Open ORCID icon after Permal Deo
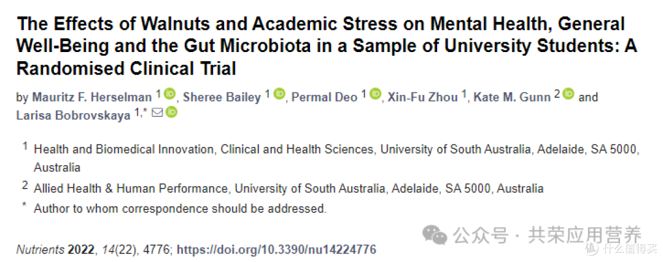 click(x=376, y=94)
